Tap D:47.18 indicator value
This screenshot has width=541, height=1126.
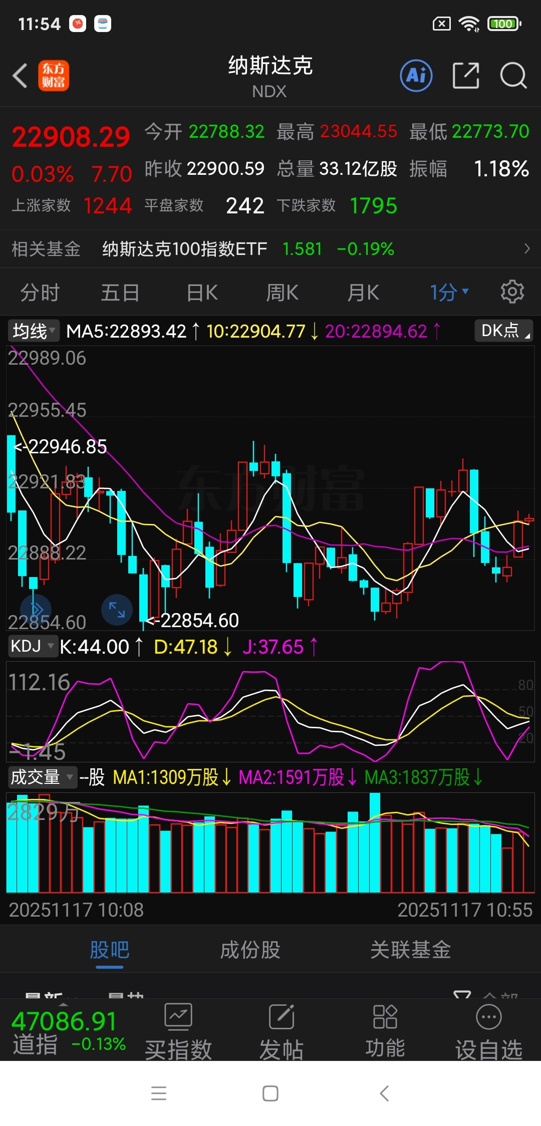tap(193, 647)
